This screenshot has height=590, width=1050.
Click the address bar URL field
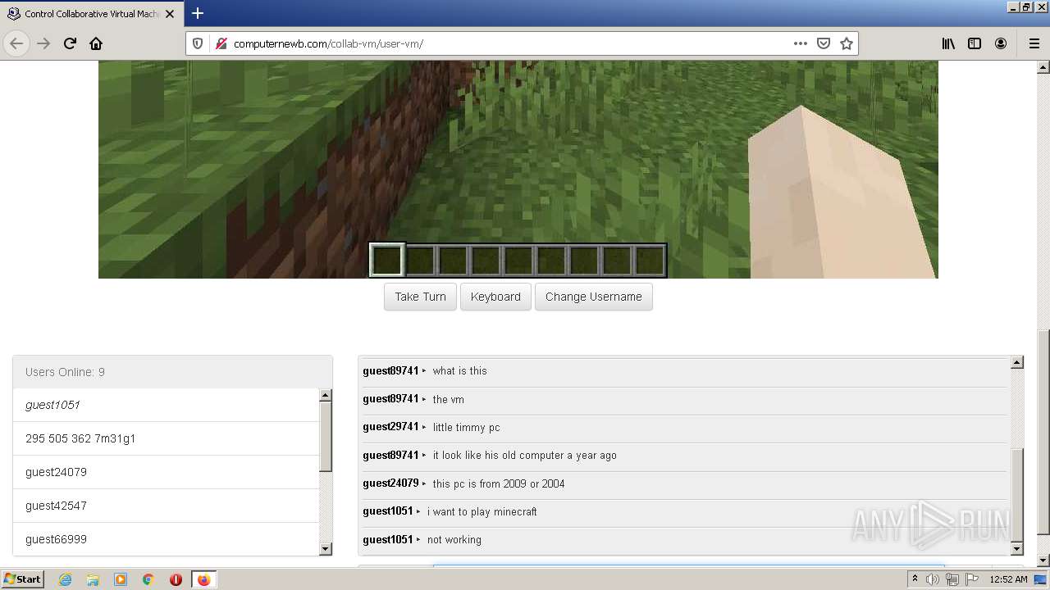(x=509, y=43)
